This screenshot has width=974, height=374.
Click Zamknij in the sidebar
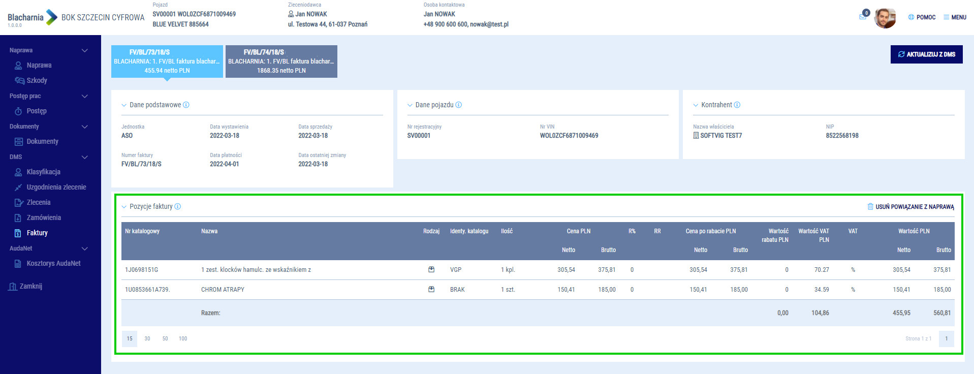pyautogui.click(x=30, y=286)
